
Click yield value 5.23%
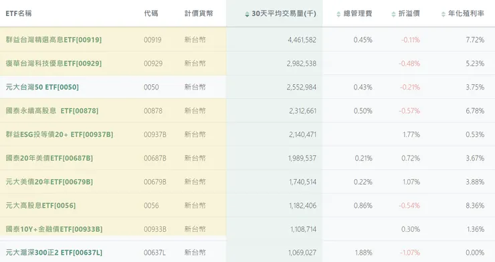click(475, 63)
